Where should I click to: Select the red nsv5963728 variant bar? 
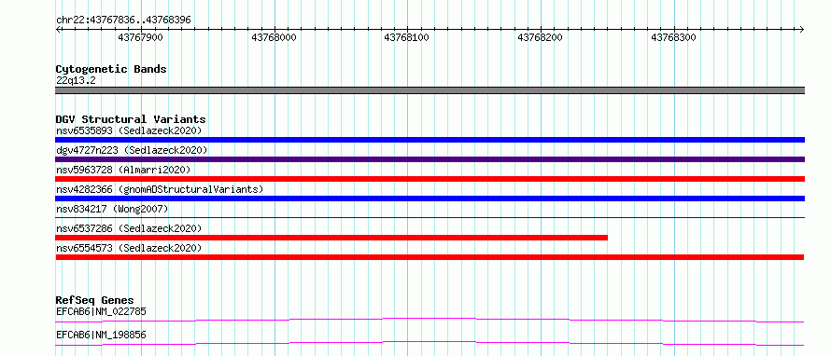tap(430, 179)
